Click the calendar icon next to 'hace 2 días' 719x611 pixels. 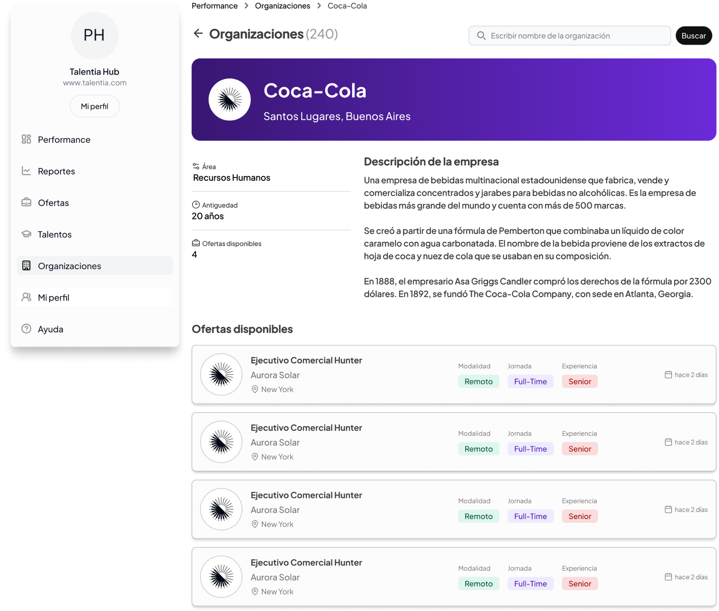668,375
